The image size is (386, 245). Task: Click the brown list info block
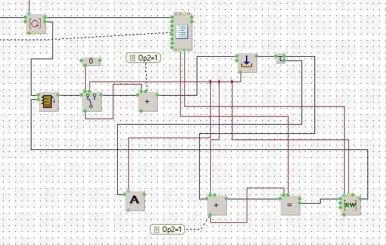click(x=49, y=102)
